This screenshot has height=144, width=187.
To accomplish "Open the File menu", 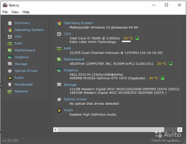I will point(5,12).
